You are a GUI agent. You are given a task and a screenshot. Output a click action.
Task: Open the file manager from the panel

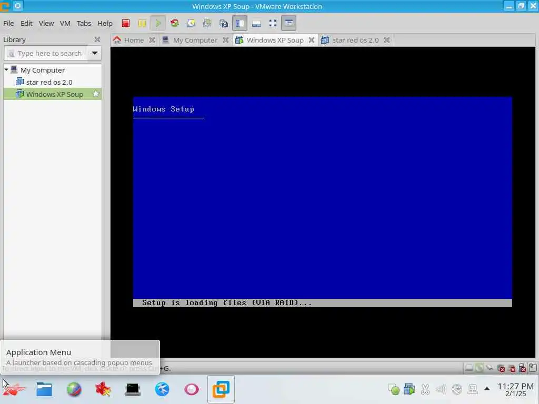(44, 389)
